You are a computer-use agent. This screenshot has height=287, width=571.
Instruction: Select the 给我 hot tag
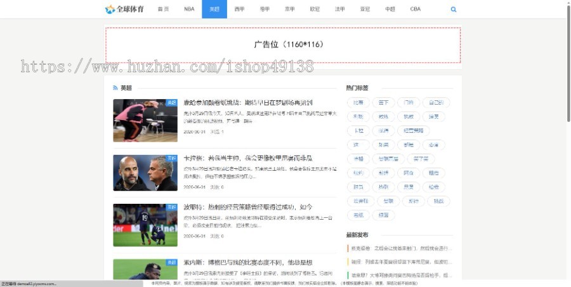pyautogui.click(x=434, y=187)
